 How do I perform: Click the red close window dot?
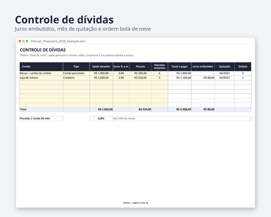(20, 41)
